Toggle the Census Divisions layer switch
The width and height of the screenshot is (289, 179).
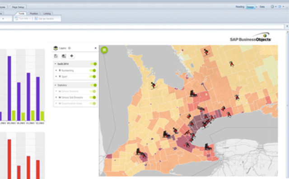(x=93, y=91)
